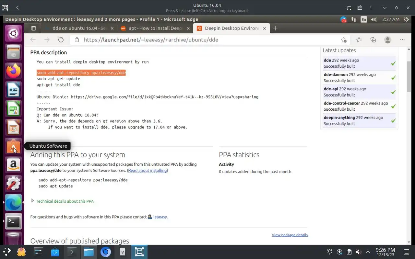Open Read about installing link

(x=148, y=170)
